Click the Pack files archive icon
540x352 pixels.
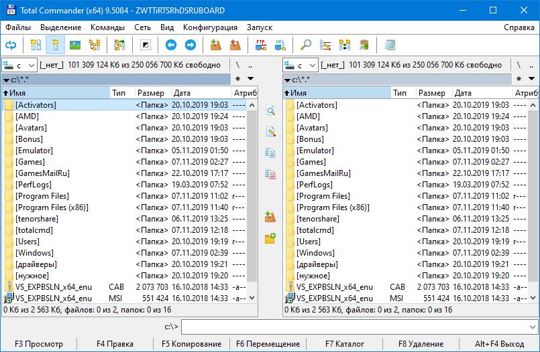click(215, 46)
